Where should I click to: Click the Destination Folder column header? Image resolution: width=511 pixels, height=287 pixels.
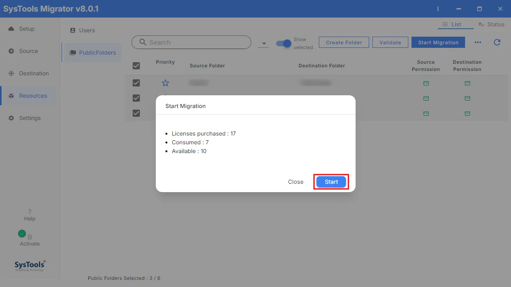322,66
